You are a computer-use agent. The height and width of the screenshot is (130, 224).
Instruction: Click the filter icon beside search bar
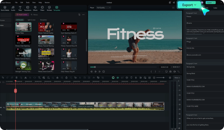(79, 15)
